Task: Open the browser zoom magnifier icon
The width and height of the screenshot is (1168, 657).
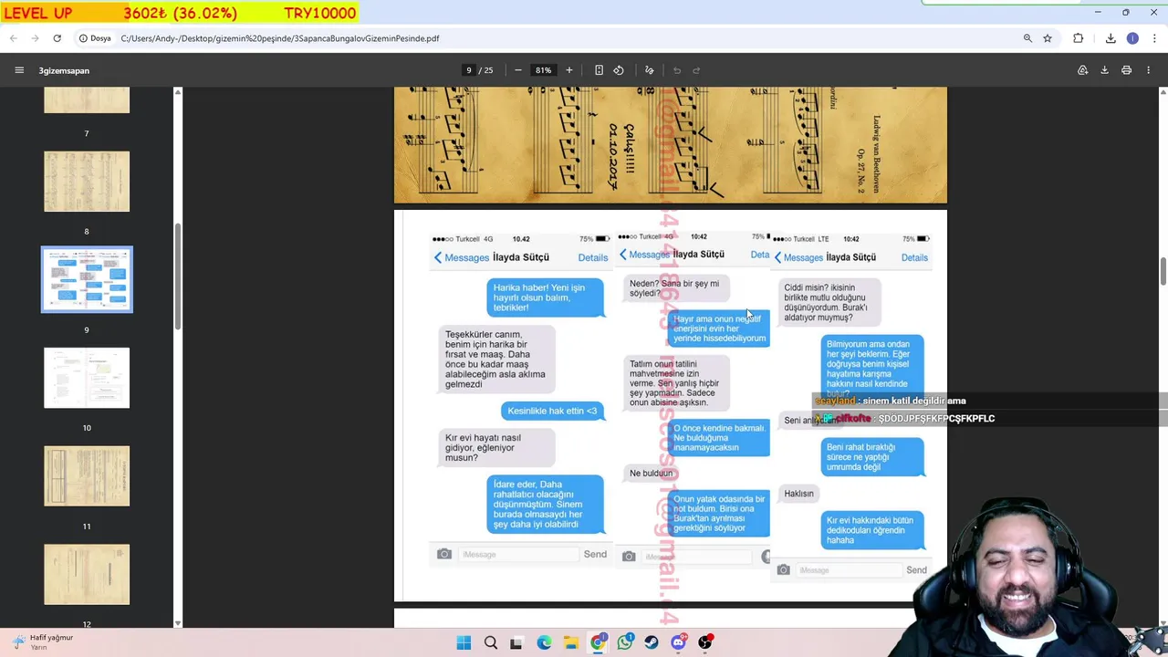Action: pos(1027,38)
